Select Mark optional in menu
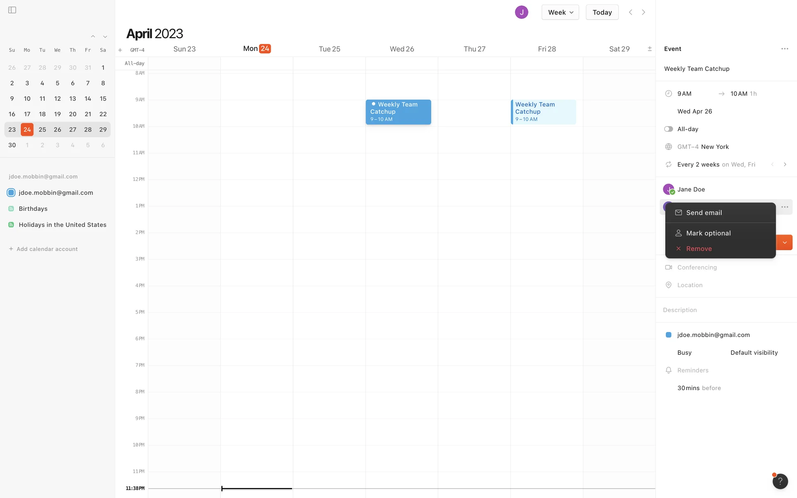The image size is (797, 498). point(708,233)
